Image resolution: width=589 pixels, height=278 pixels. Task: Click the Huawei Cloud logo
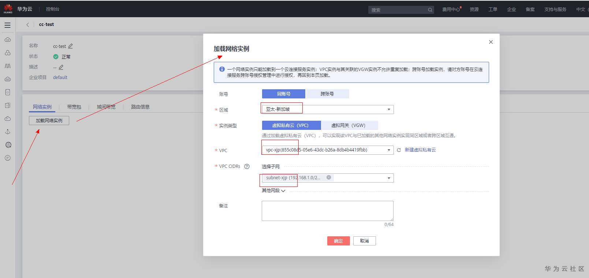[x=8, y=9]
